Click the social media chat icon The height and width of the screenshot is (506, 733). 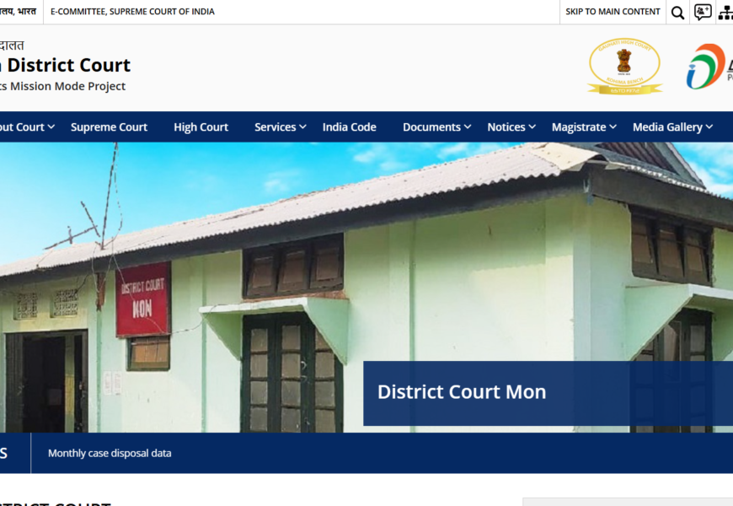[x=703, y=13]
